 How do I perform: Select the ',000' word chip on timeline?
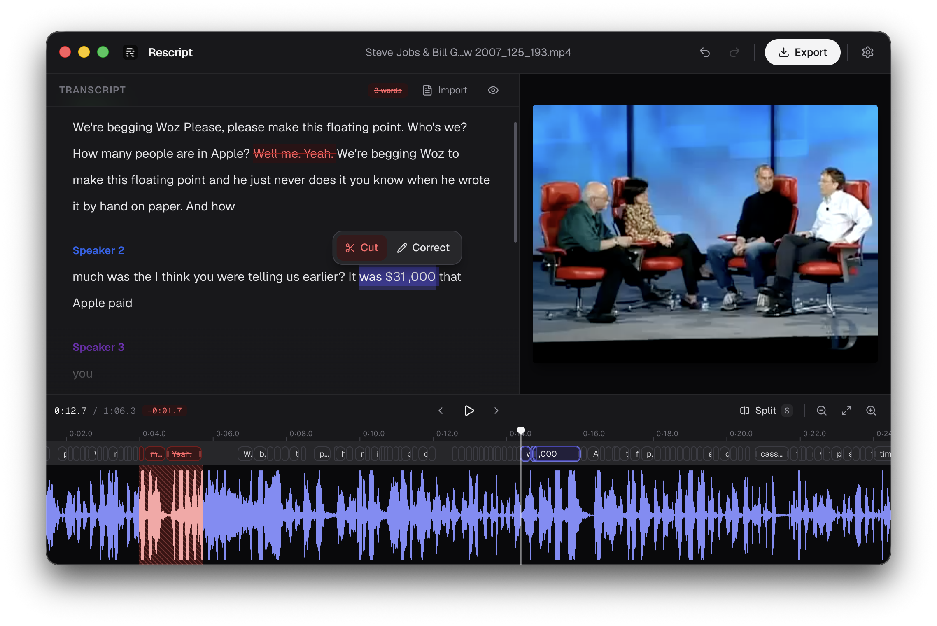pyautogui.click(x=556, y=454)
